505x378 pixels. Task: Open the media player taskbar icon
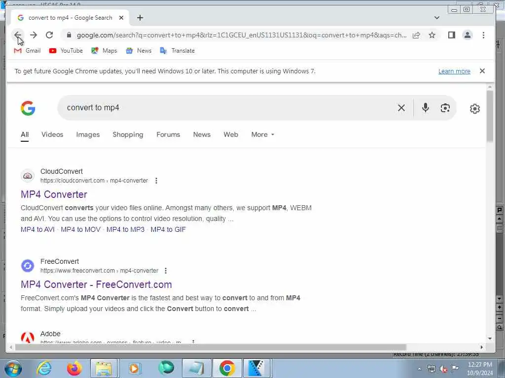click(135, 368)
